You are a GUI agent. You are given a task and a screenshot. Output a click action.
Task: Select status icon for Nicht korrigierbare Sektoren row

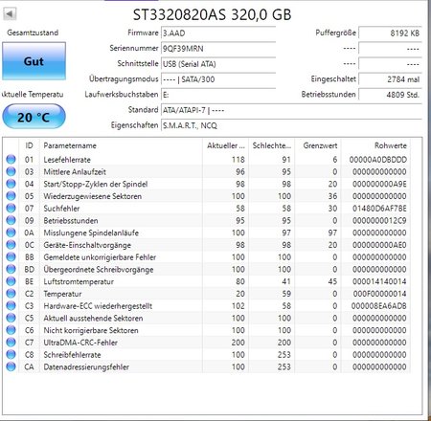click(11, 330)
